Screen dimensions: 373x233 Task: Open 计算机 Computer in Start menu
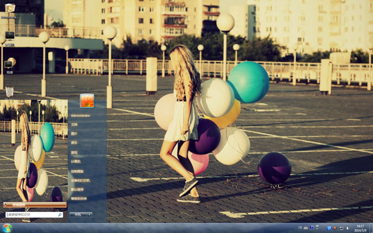pyautogui.click(x=76, y=162)
